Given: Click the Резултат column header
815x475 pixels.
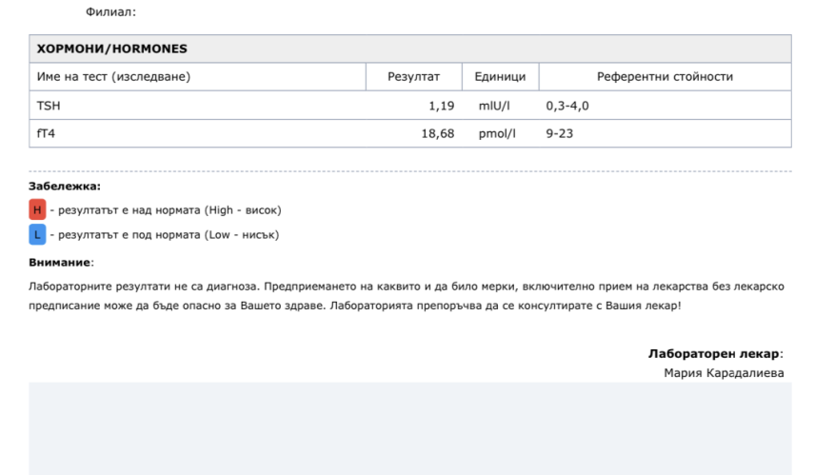Looking at the screenshot, I should [x=413, y=76].
